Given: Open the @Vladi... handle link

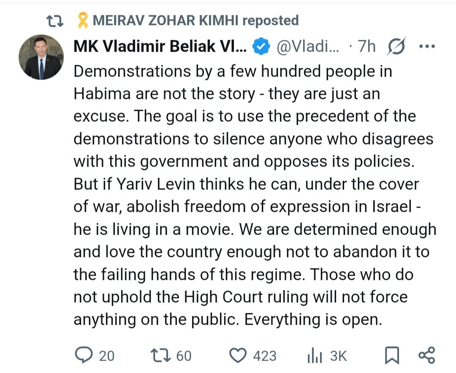Looking at the screenshot, I should tap(307, 47).
